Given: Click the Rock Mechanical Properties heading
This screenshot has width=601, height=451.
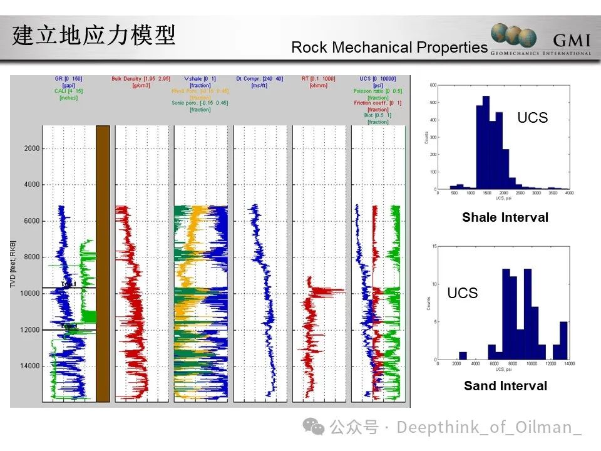Looking at the screenshot, I should [x=389, y=48].
